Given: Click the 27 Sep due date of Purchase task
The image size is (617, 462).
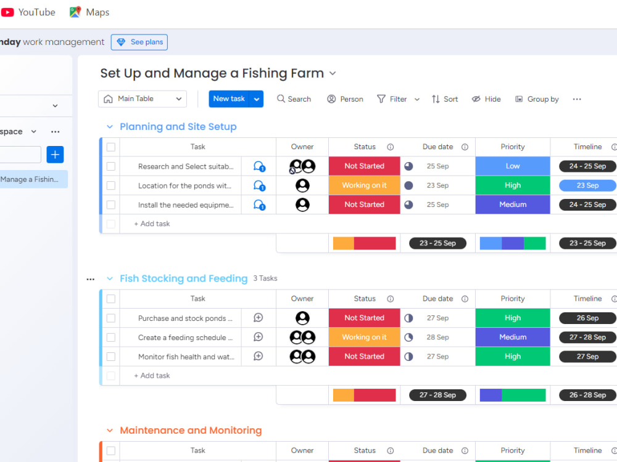Looking at the screenshot, I should coord(437,318).
